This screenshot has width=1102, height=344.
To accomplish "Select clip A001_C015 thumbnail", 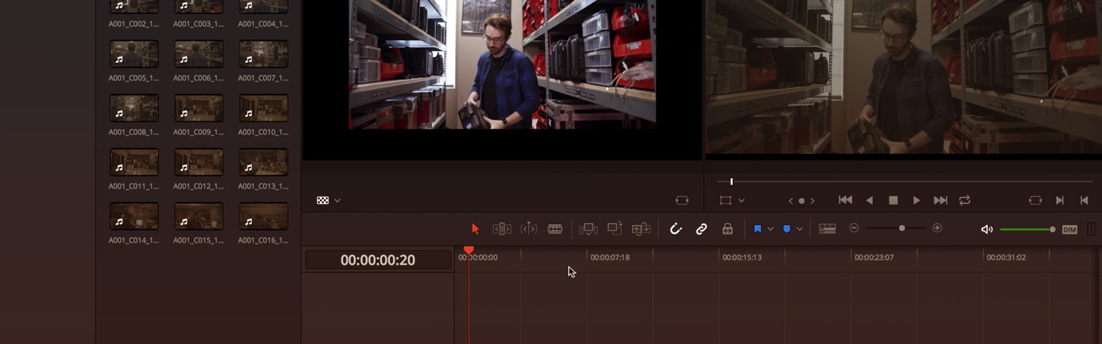I will coord(199,216).
